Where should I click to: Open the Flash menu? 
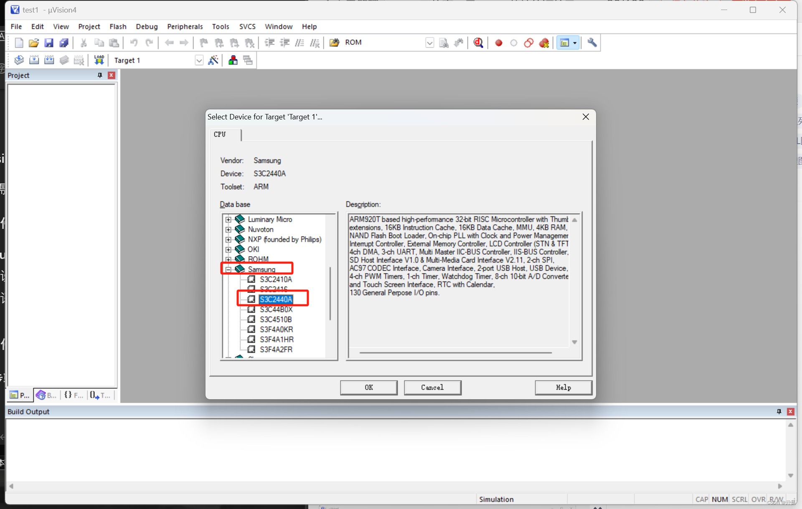(x=118, y=26)
